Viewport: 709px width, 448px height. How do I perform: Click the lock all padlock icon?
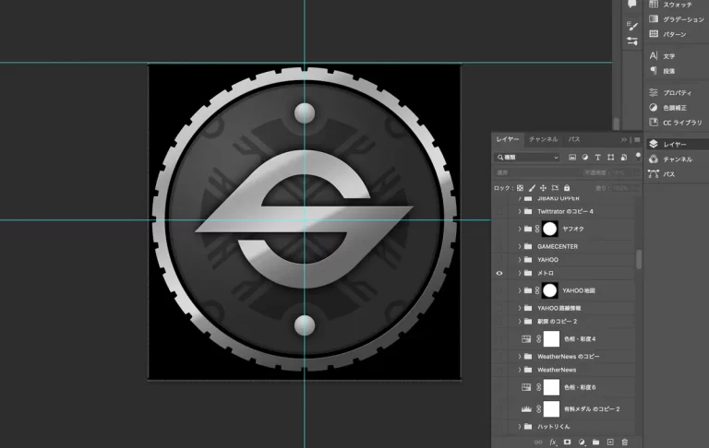(x=567, y=188)
